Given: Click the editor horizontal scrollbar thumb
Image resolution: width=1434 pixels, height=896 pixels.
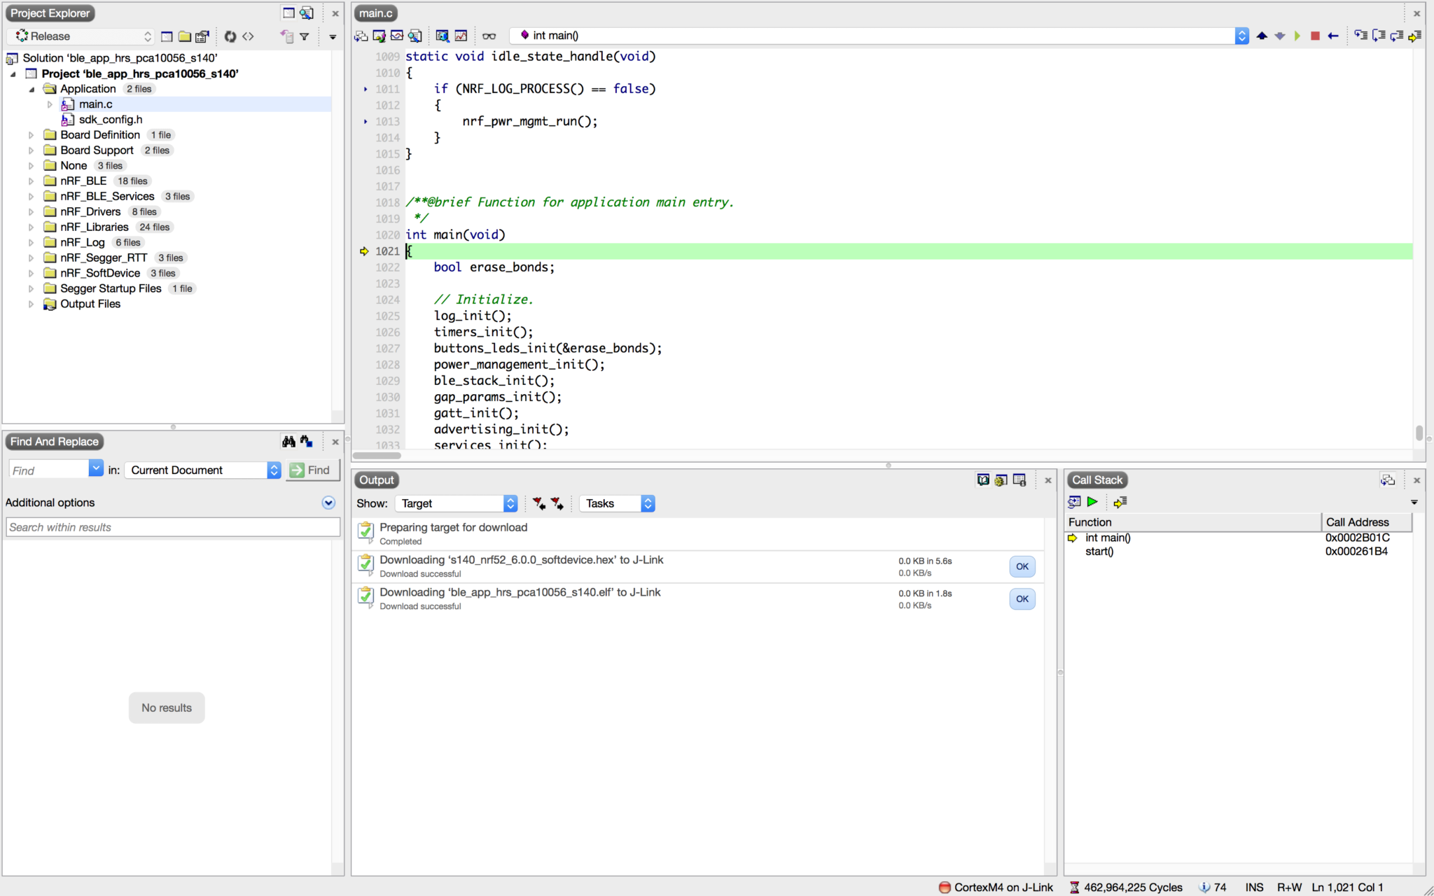Looking at the screenshot, I should tap(377, 456).
